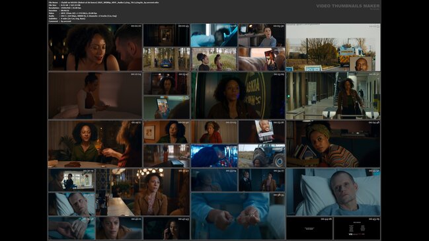Click the Video Thumbnails Maker watermark logo

[348, 6]
